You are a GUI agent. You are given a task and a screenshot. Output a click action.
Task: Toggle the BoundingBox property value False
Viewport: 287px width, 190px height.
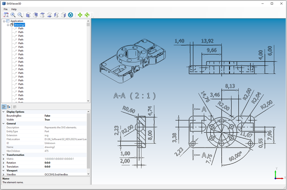47,116
